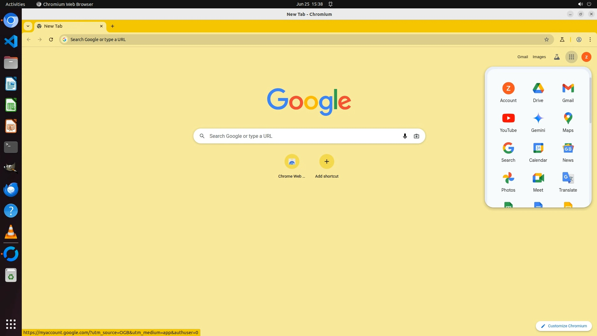Screen dimensions: 597x336
Task: Open VLC media player from dock
Action: tap(11, 232)
